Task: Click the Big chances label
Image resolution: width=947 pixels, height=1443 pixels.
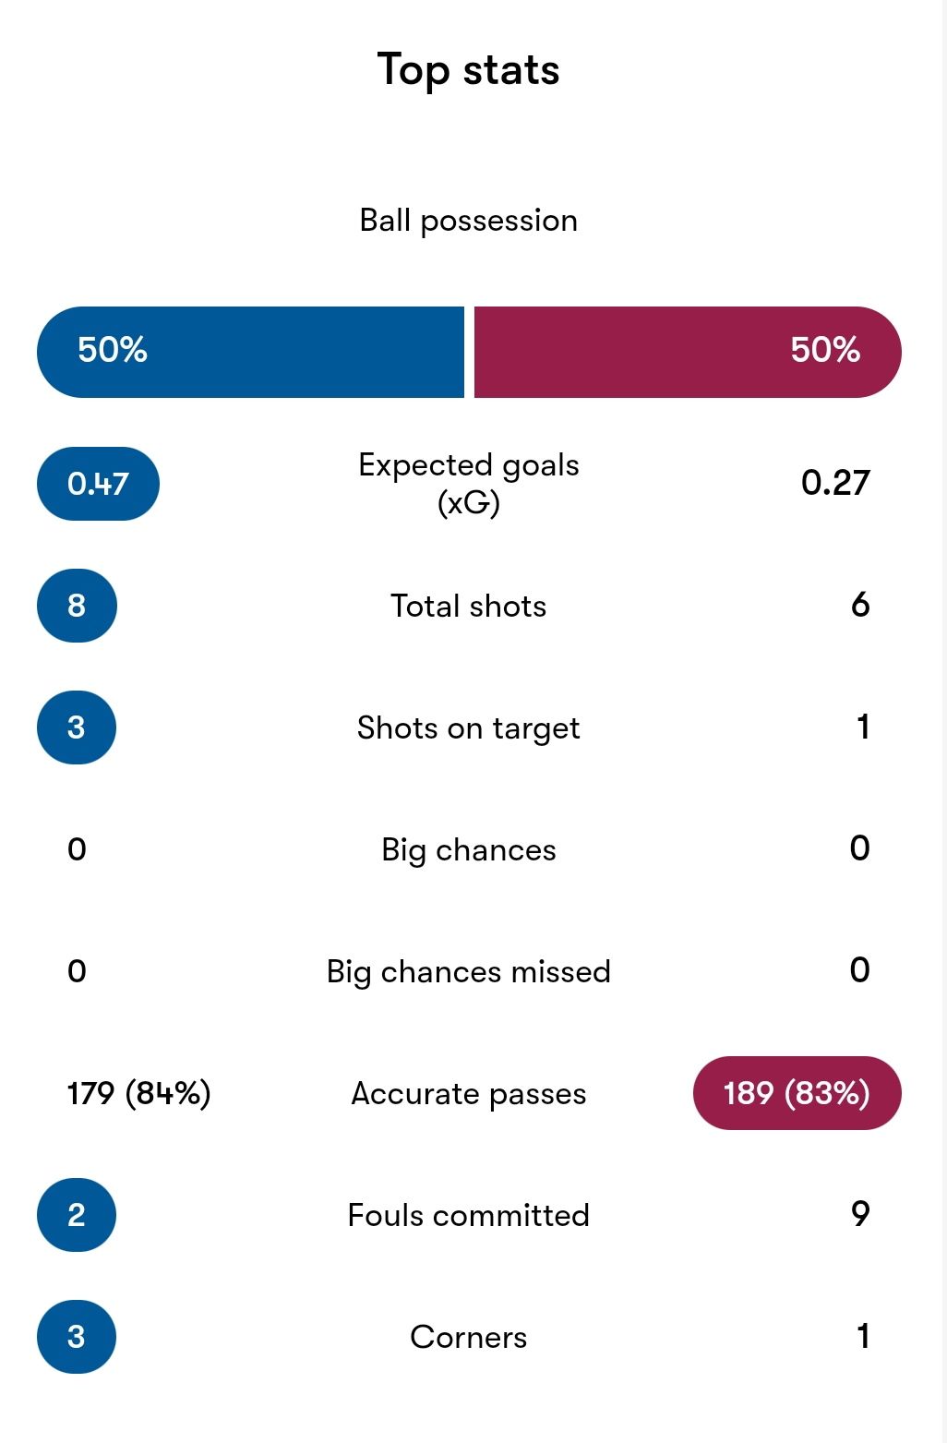Action: (x=469, y=850)
